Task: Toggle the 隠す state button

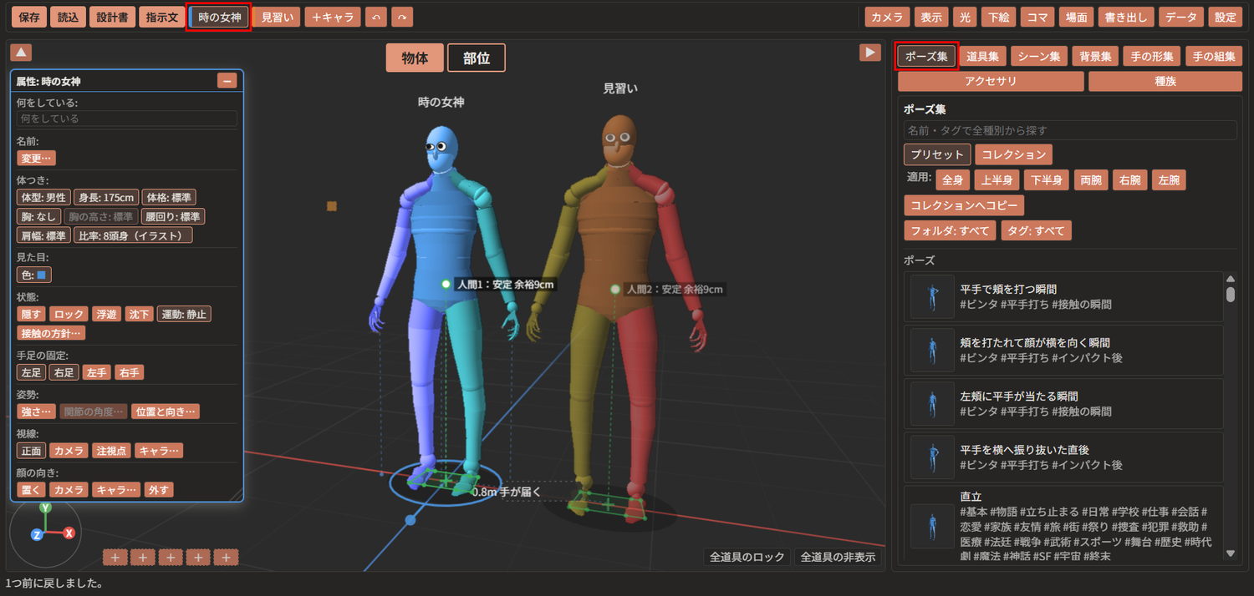Action: pos(31,314)
